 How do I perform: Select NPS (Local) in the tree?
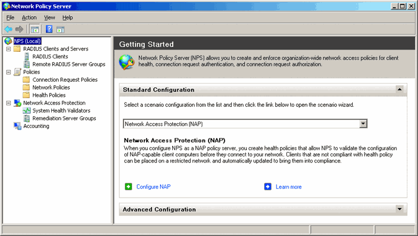(x=27, y=41)
